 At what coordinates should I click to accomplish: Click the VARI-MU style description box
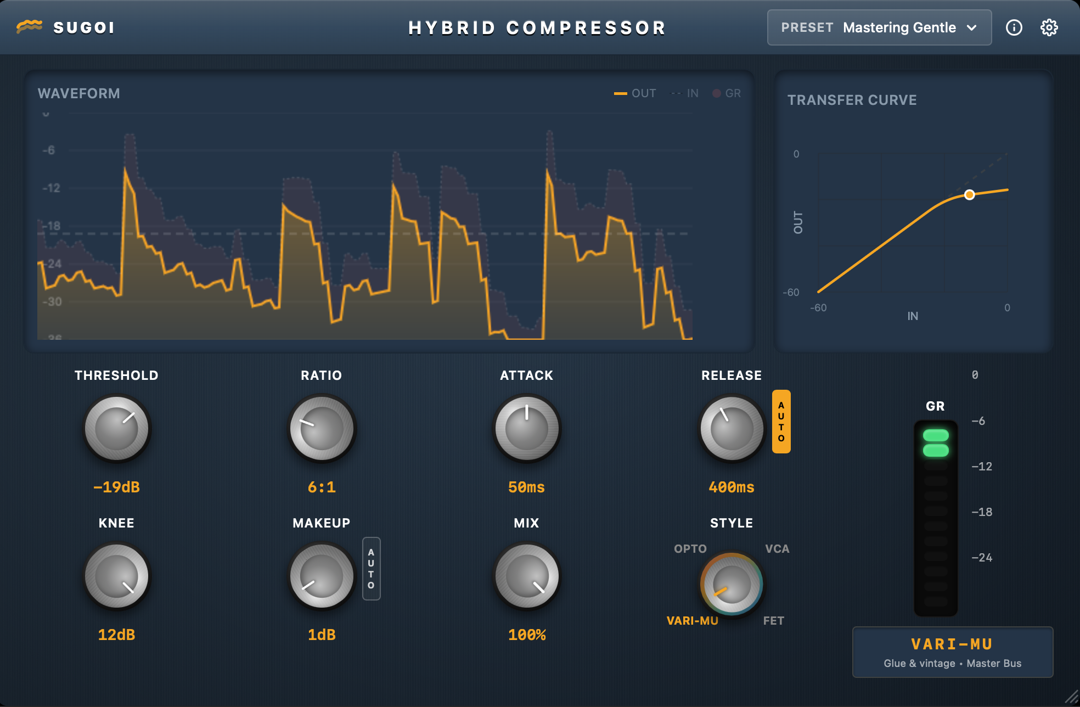952,652
